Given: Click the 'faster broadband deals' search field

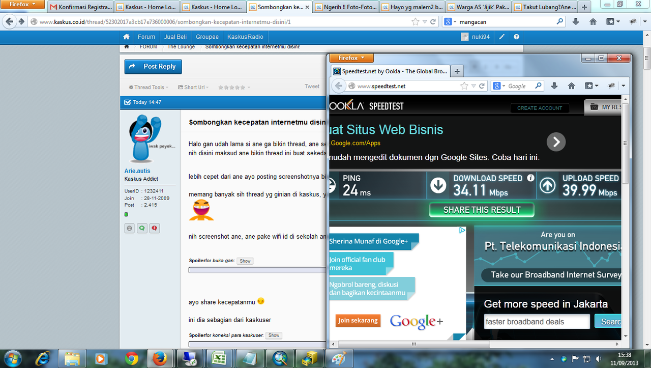Looking at the screenshot, I should pos(537,322).
